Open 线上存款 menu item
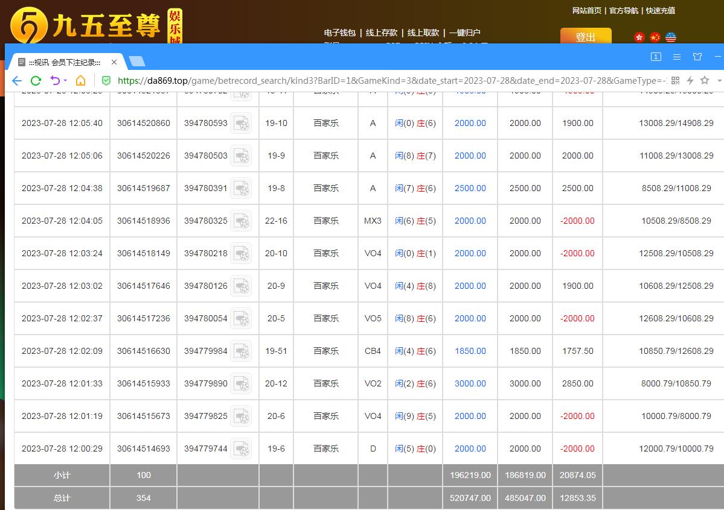Screen dimensions: 724x510 click(382, 33)
